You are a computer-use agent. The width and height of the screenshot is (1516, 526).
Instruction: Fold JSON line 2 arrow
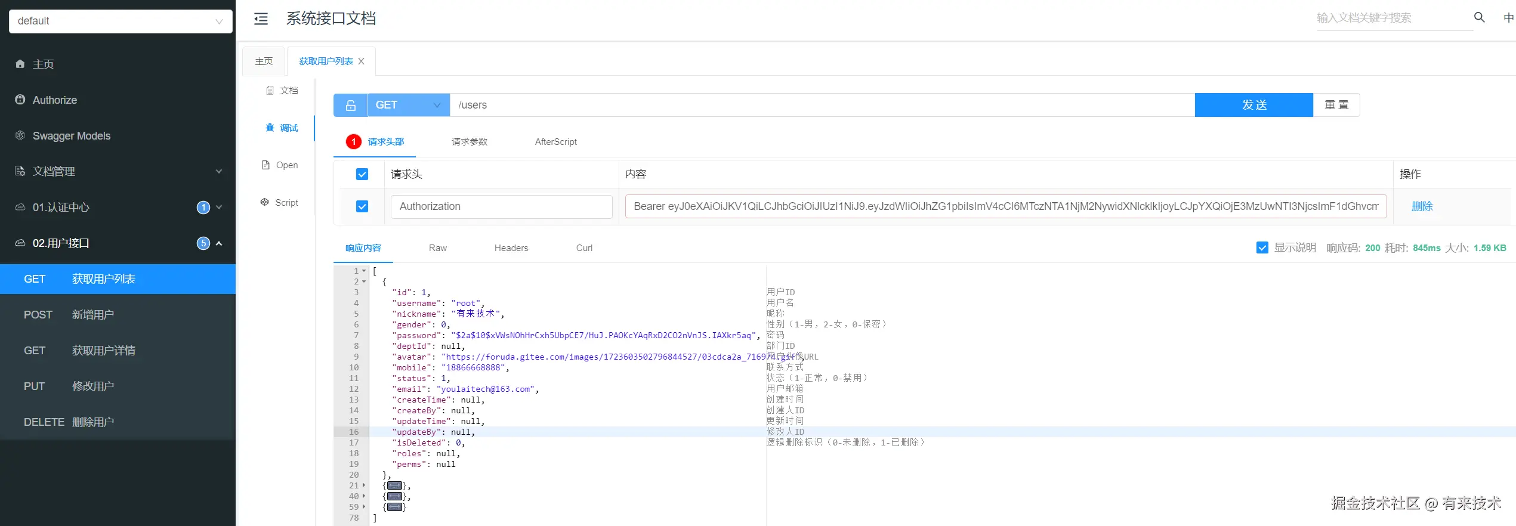coord(364,281)
